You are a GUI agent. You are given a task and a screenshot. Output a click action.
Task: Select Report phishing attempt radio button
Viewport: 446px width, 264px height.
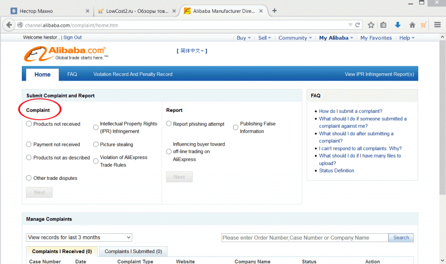[168, 124]
